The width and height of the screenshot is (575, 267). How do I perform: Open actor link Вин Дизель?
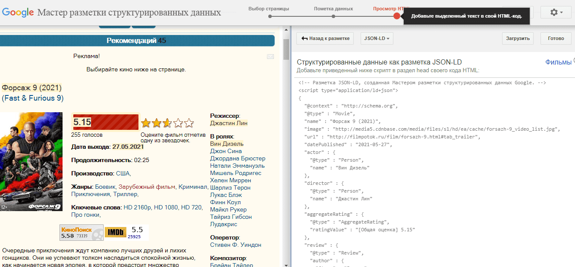coord(227,144)
